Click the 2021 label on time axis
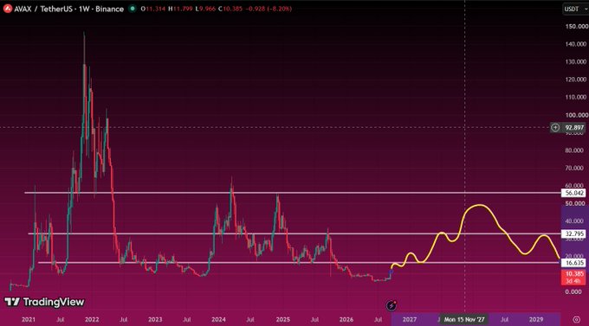This screenshot has width=589, height=326. 29,319
